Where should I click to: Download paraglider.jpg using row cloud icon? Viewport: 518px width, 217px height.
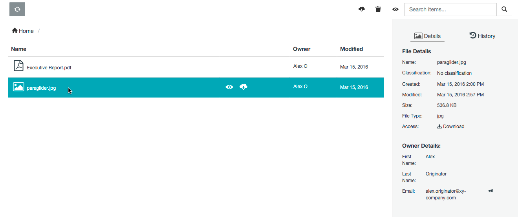pyautogui.click(x=243, y=87)
